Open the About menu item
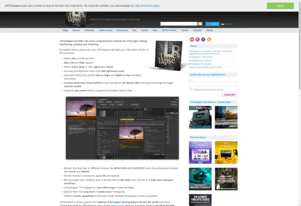Screen dimensions: 301x206 (x=209, y=30)
